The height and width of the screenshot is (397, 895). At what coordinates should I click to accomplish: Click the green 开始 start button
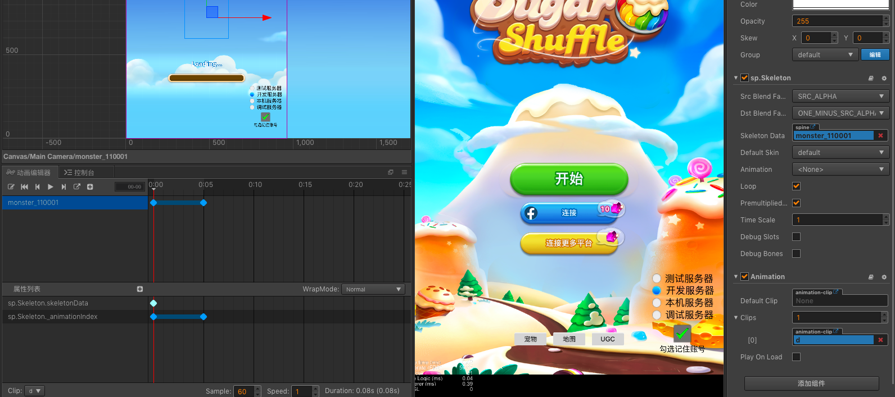coord(569,179)
